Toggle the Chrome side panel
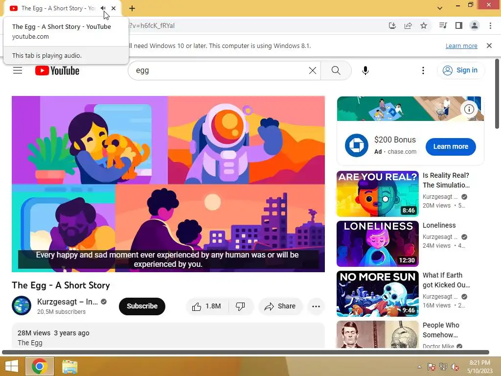 459,25
